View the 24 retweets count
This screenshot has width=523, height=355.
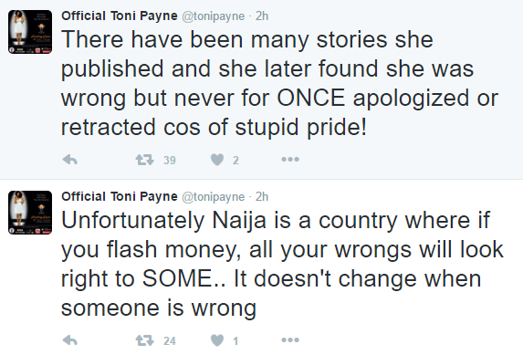click(170, 341)
